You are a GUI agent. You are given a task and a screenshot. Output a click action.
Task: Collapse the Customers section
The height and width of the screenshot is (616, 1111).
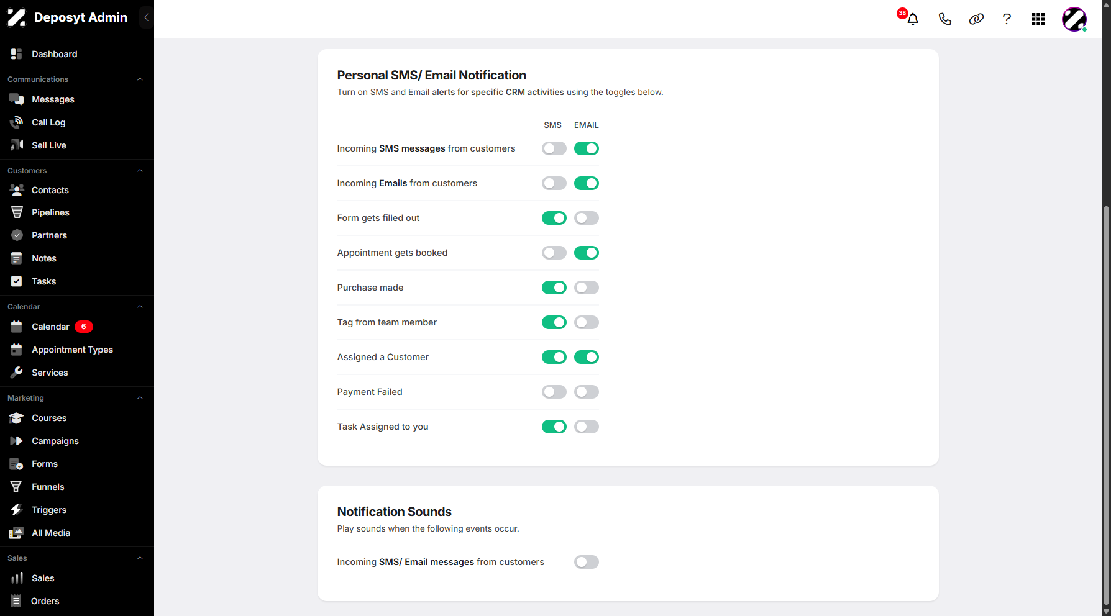140,171
